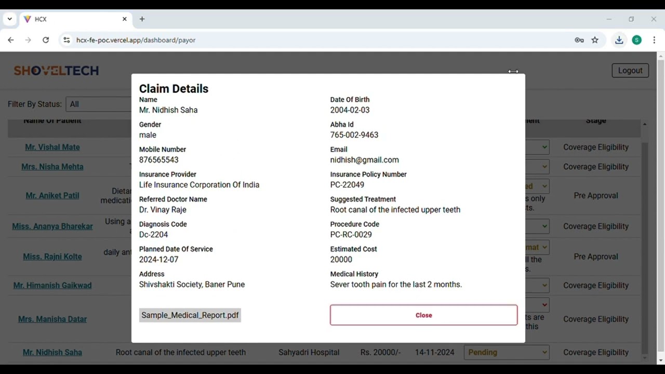Click Shivshakti Society, Baner Pune address
This screenshot has width=665, height=374.
(192, 285)
